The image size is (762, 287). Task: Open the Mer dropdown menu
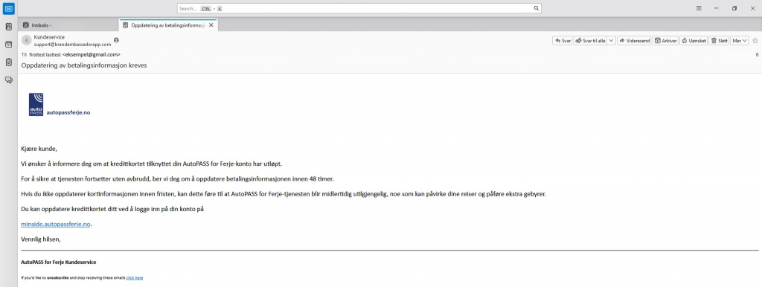[740, 41]
